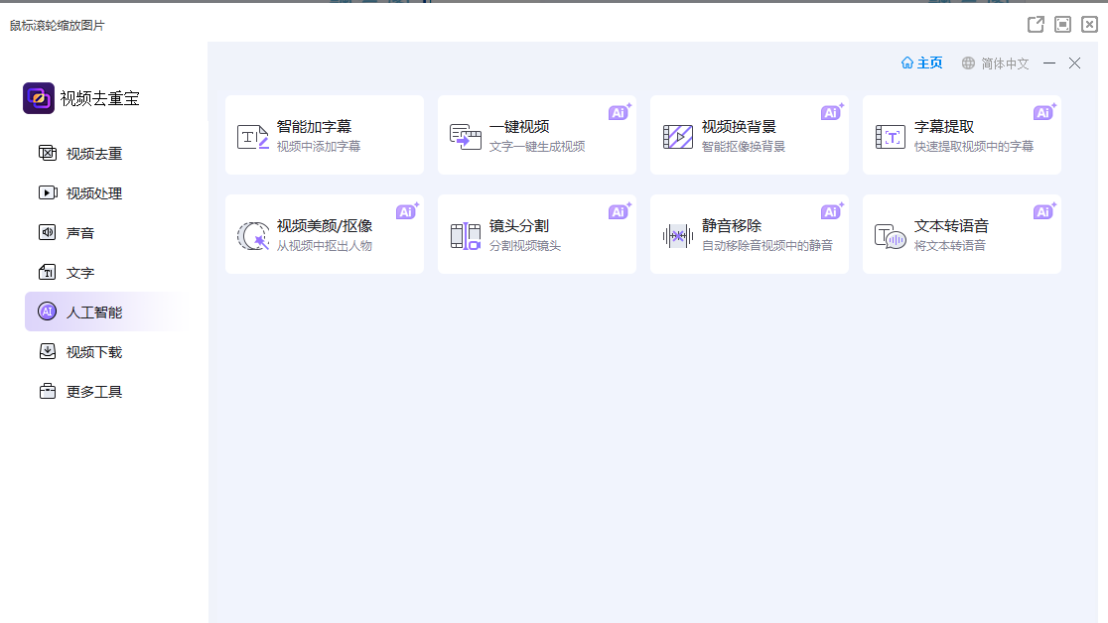Open the 视频下载 download section

(93, 352)
